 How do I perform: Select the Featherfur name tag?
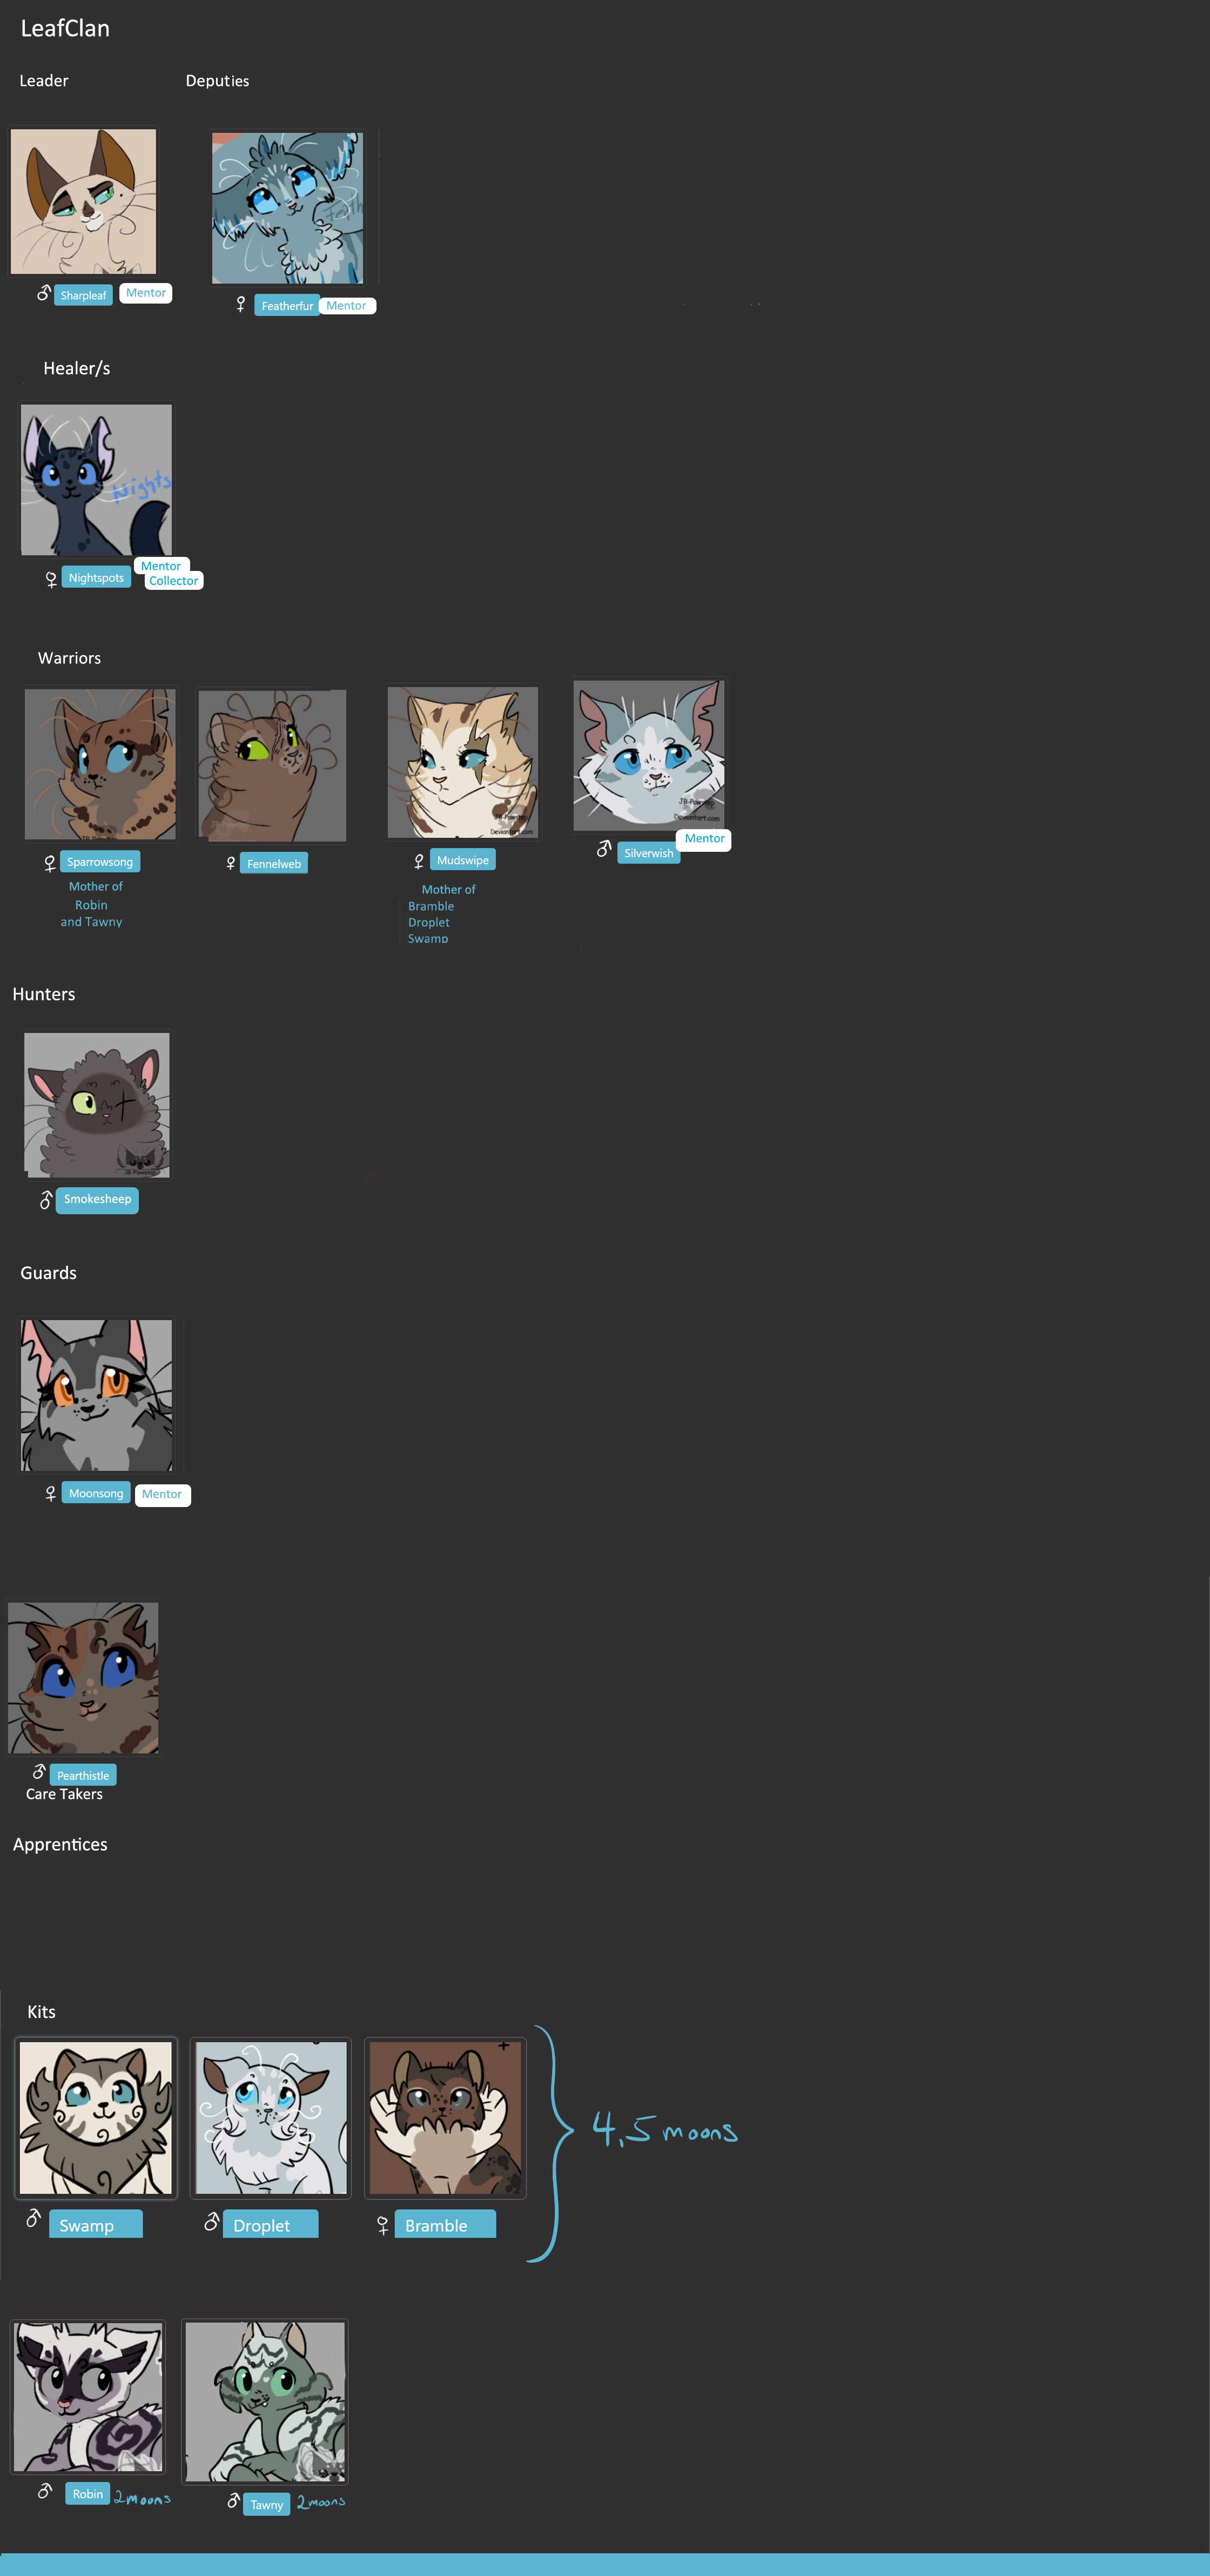pyautogui.click(x=287, y=306)
